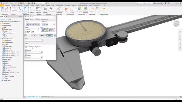Click the Pattern component tool
This screenshot has width=182, height=102.
click(39, 8)
